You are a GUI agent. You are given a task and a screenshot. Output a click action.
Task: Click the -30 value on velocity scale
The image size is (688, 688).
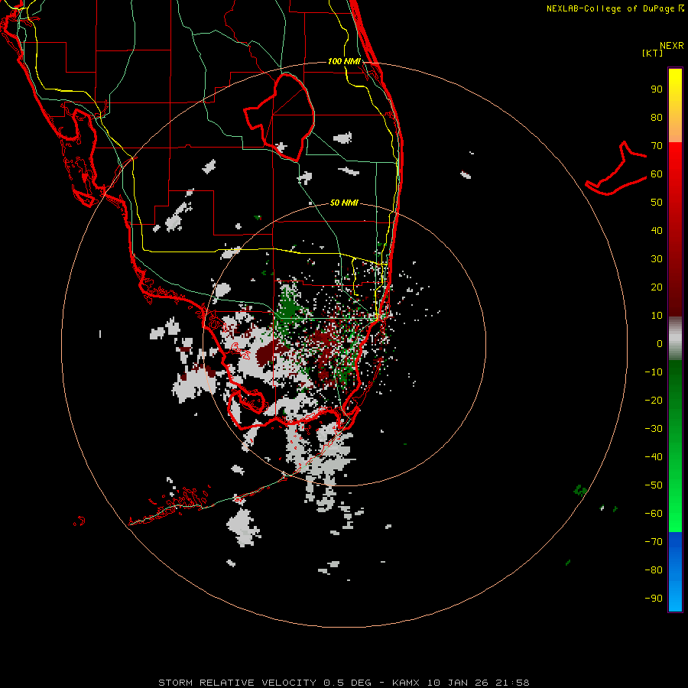tap(654, 429)
